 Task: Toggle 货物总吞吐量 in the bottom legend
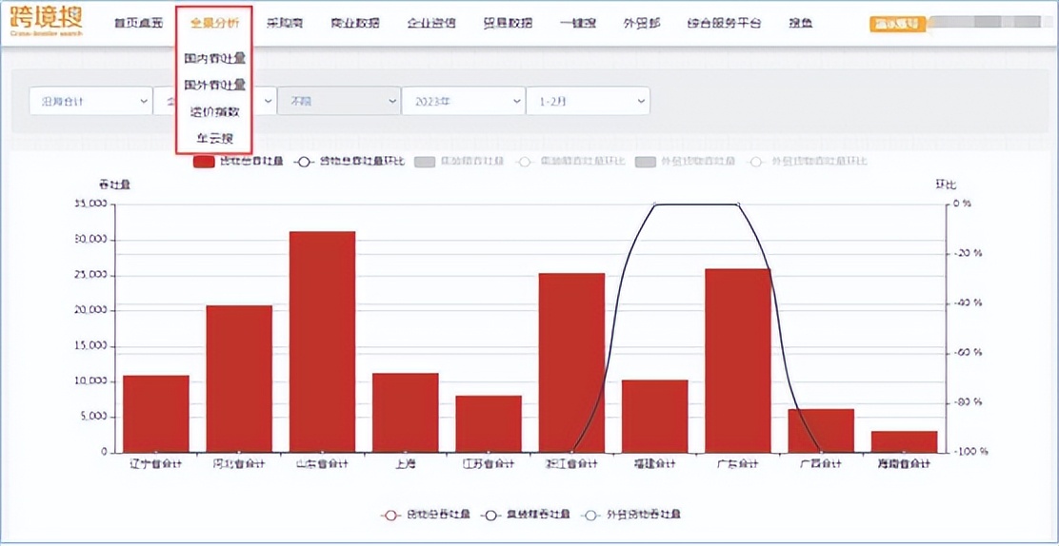click(426, 515)
